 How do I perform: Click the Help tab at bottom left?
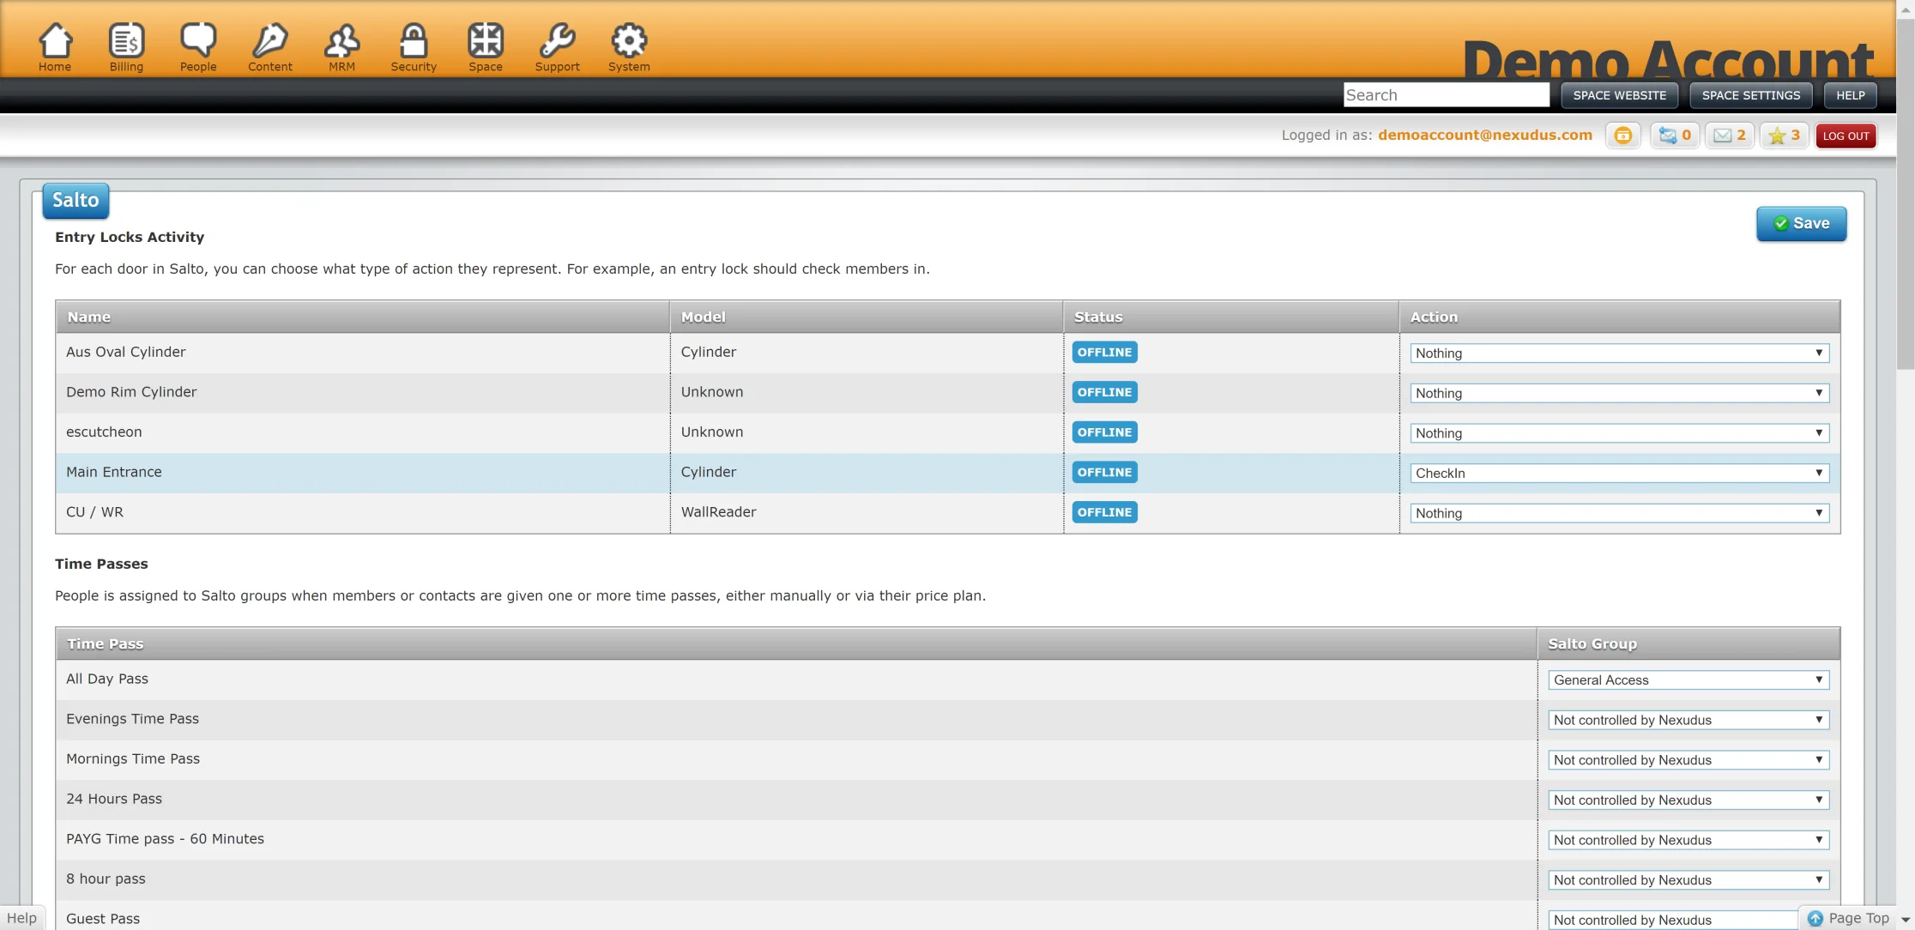coord(21,918)
